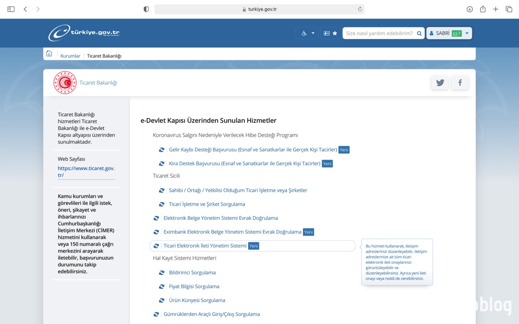Open Kira Destek Başvurusu service
This screenshot has width=519, height=324.
pyautogui.click(x=244, y=164)
